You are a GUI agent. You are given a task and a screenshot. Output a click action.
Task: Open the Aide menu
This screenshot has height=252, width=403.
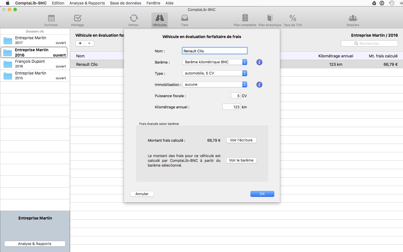pyautogui.click(x=169, y=3)
